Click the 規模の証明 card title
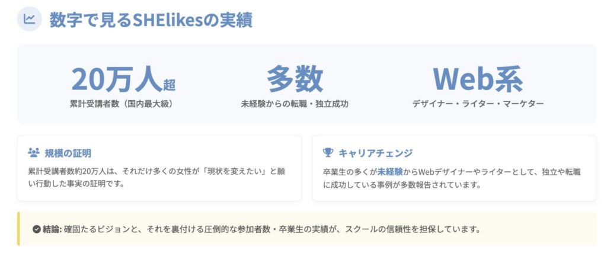Image resolution: width=607 pixels, height=269 pixels. tap(68, 153)
